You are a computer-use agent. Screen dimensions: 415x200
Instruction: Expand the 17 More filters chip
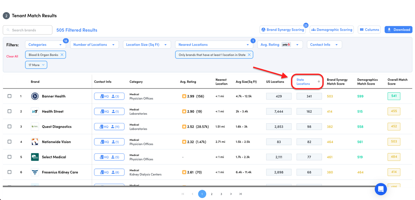pyautogui.click(x=36, y=65)
